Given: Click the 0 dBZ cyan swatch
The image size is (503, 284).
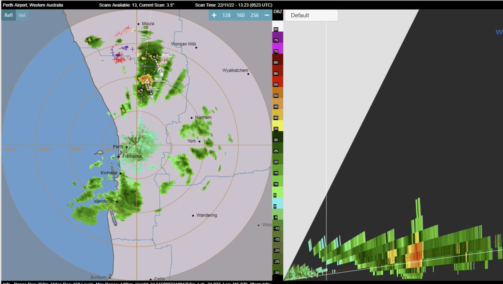Looking at the screenshot, I should (278, 203).
